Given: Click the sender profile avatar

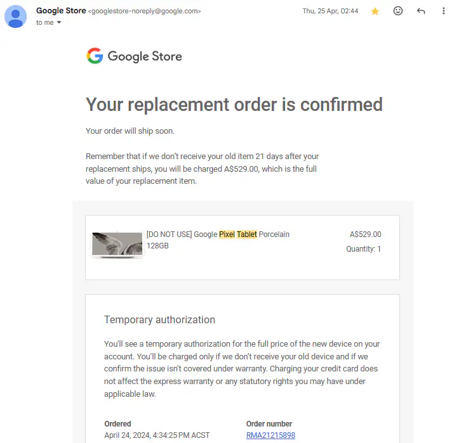Looking at the screenshot, I should pos(16,16).
